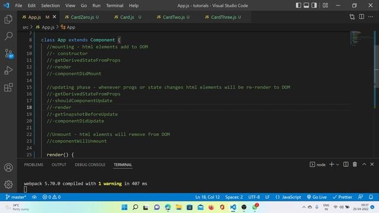Open taskbar Search icon
This screenshot has width=379, height=213.
[x=136, y=207]
